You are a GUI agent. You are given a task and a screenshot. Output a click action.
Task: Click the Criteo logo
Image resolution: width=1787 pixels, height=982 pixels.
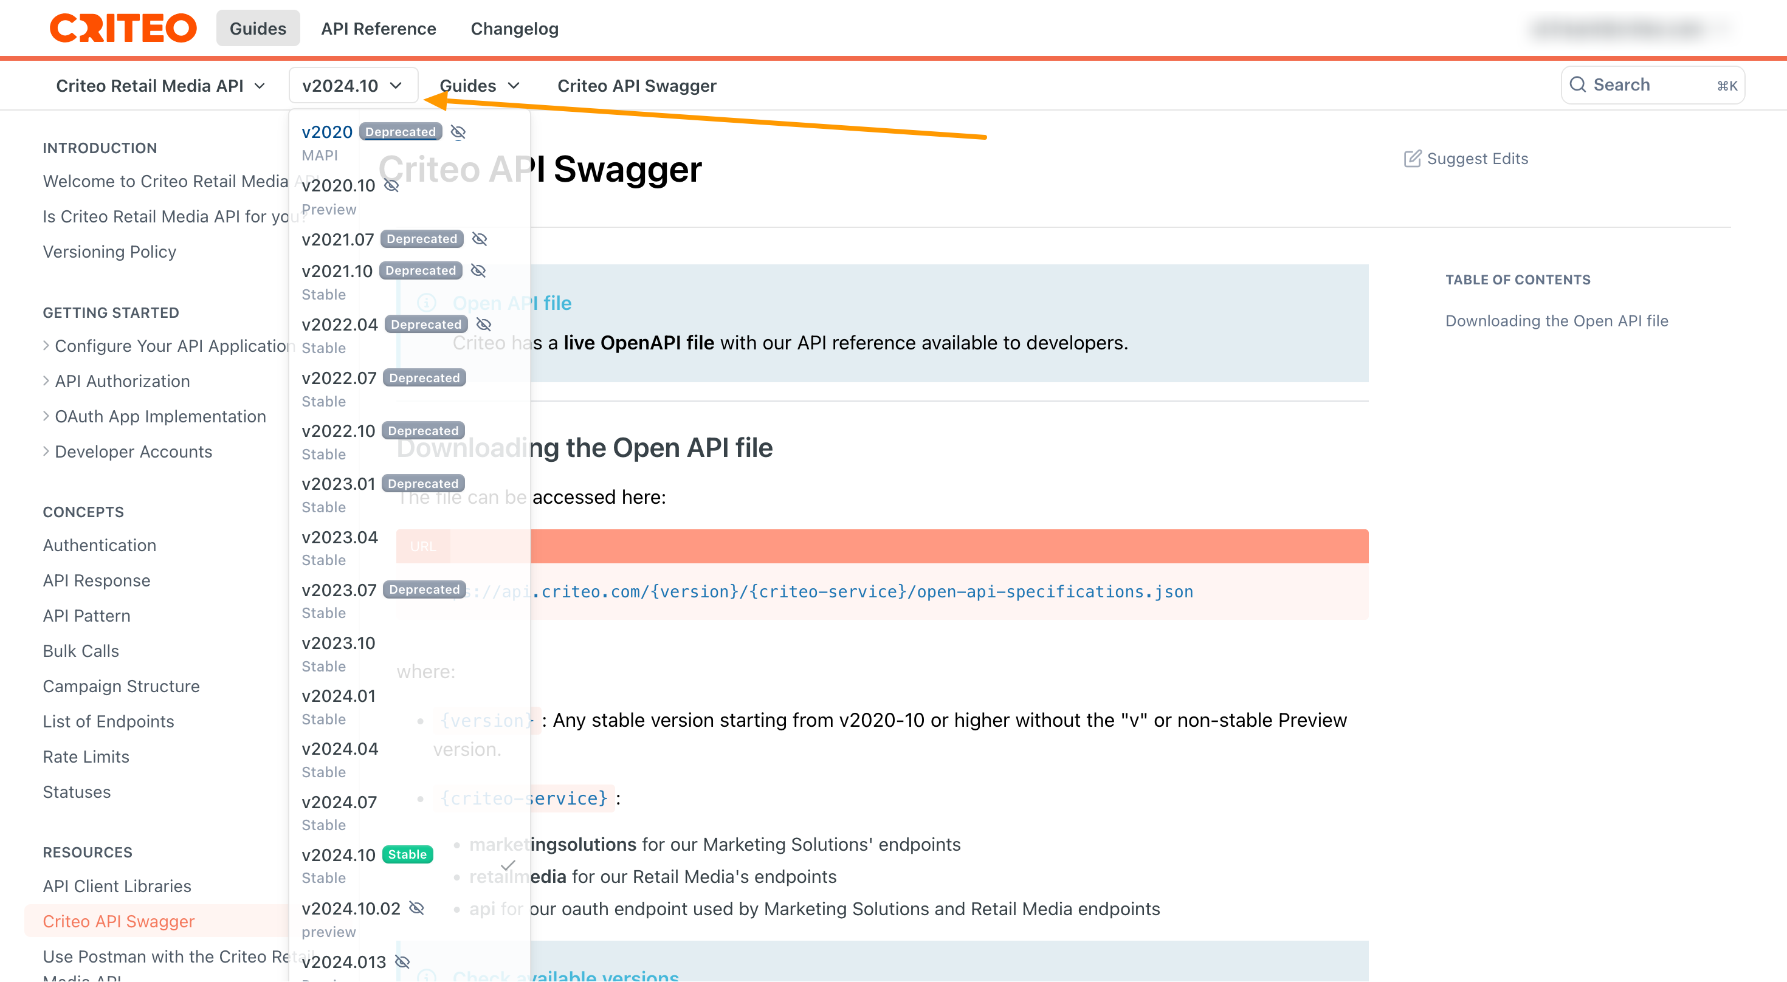tap(123, 29)
